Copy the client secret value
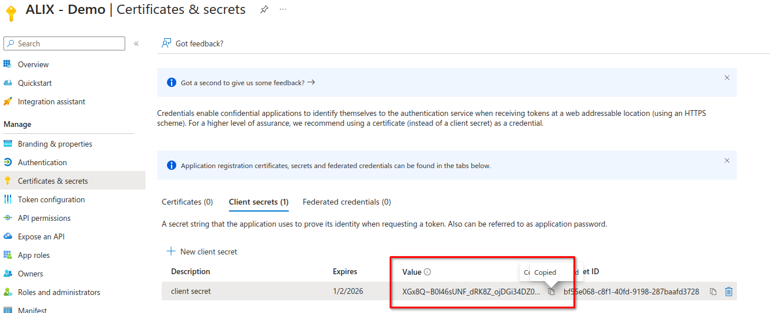Screen dimensions: 770x313 click(x=552, y=292)
